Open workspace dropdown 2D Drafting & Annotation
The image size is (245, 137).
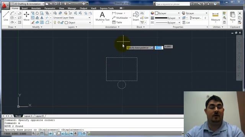tap(28, 4)
